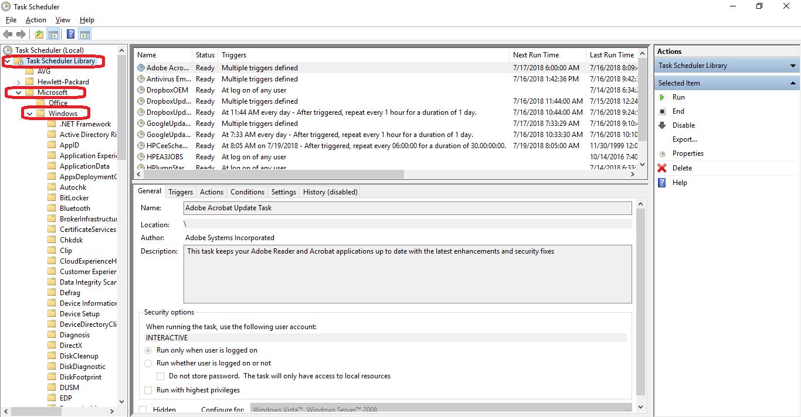Switch to the History (disabled) tab
801x417 pixels.
[x=330, y=192]
